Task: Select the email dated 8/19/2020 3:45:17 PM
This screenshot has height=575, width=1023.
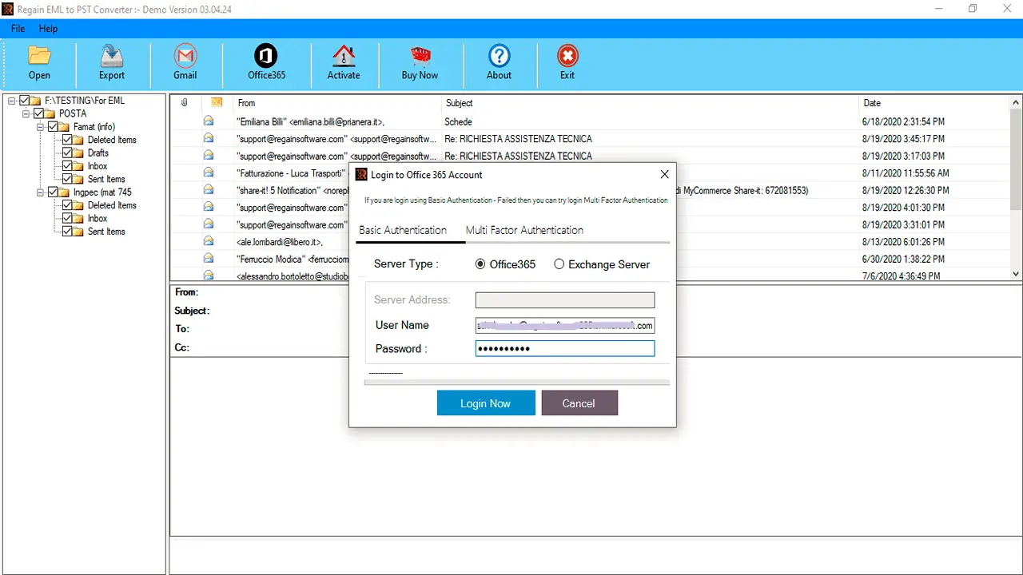Action: click(903, 139)
